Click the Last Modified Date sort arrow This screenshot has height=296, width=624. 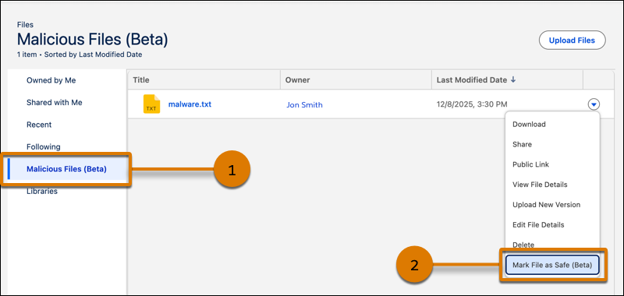[513, 80]
